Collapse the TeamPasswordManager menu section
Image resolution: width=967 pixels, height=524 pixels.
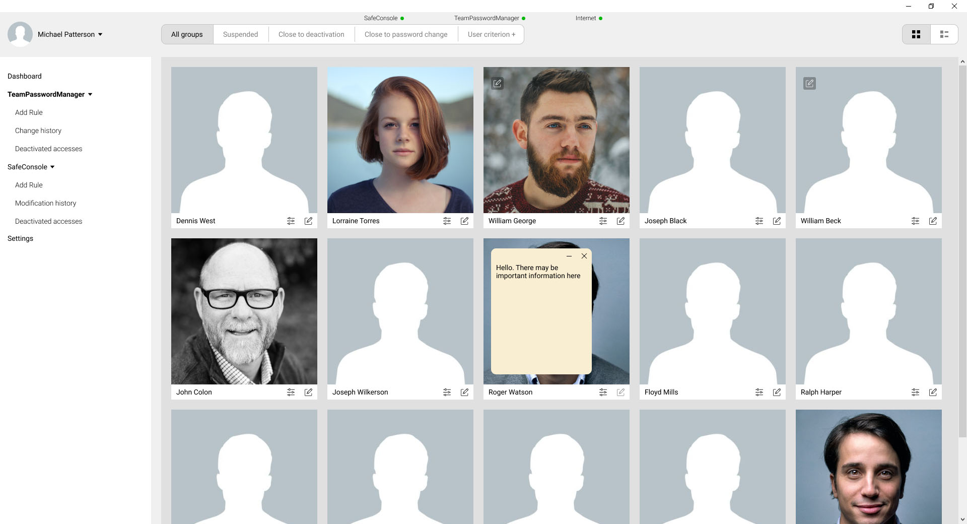click(90, 94)
